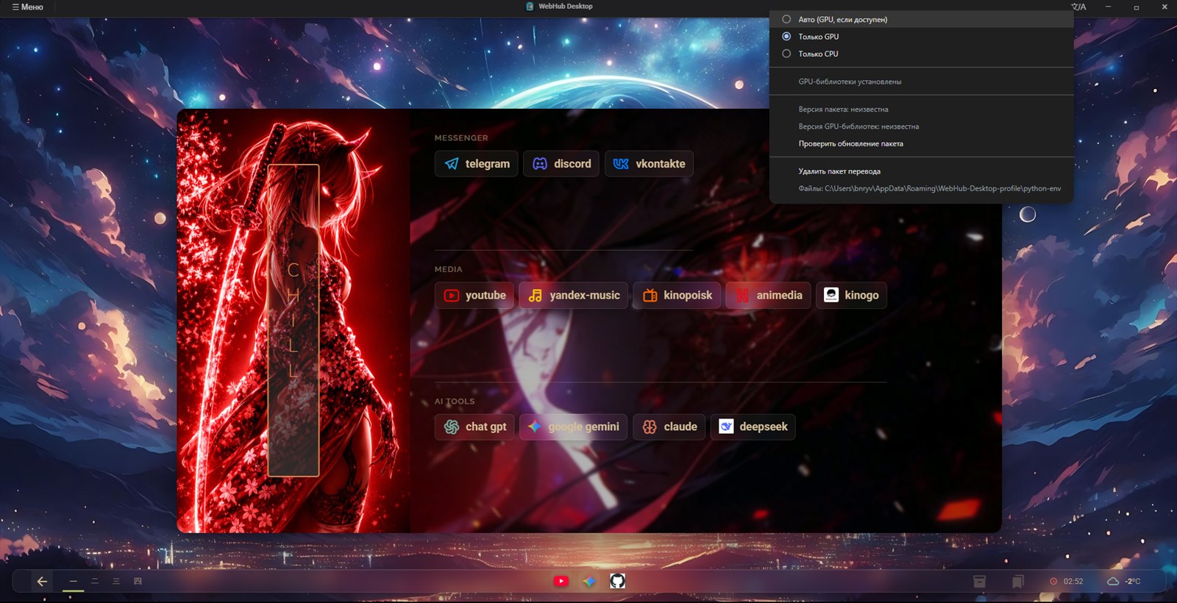The height and width of the screenshot is (603, 1177).
Task: Select the Только GPU radio option
Action: (921, 36)
